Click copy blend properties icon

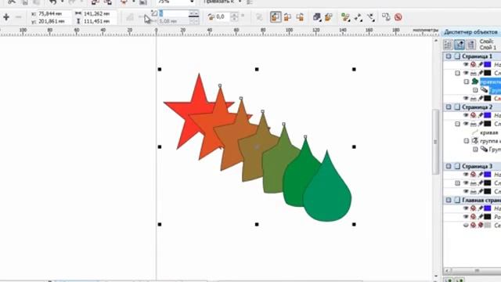pos(386,17)
